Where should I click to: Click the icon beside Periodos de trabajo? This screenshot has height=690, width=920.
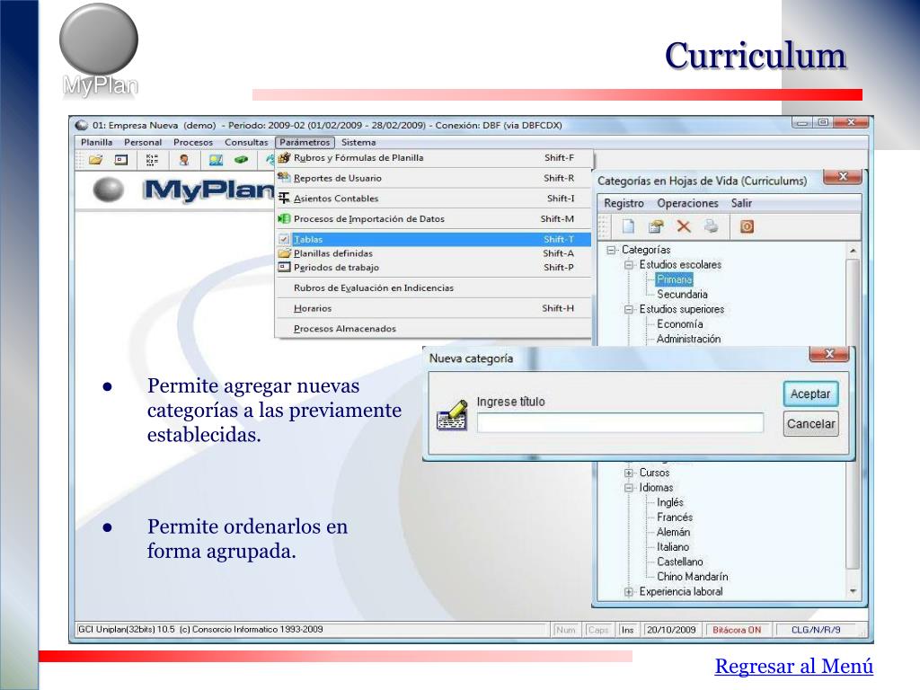tap(285, 267)
